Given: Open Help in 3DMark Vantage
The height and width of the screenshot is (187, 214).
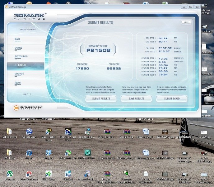Looking at the screenshot, I should click(x=186, y=22).
